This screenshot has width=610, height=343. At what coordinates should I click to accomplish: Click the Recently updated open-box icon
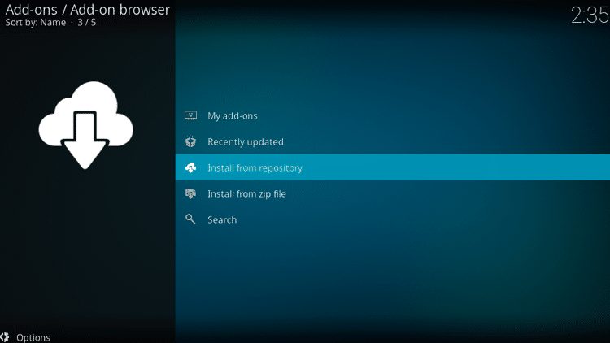pos(190,141)
